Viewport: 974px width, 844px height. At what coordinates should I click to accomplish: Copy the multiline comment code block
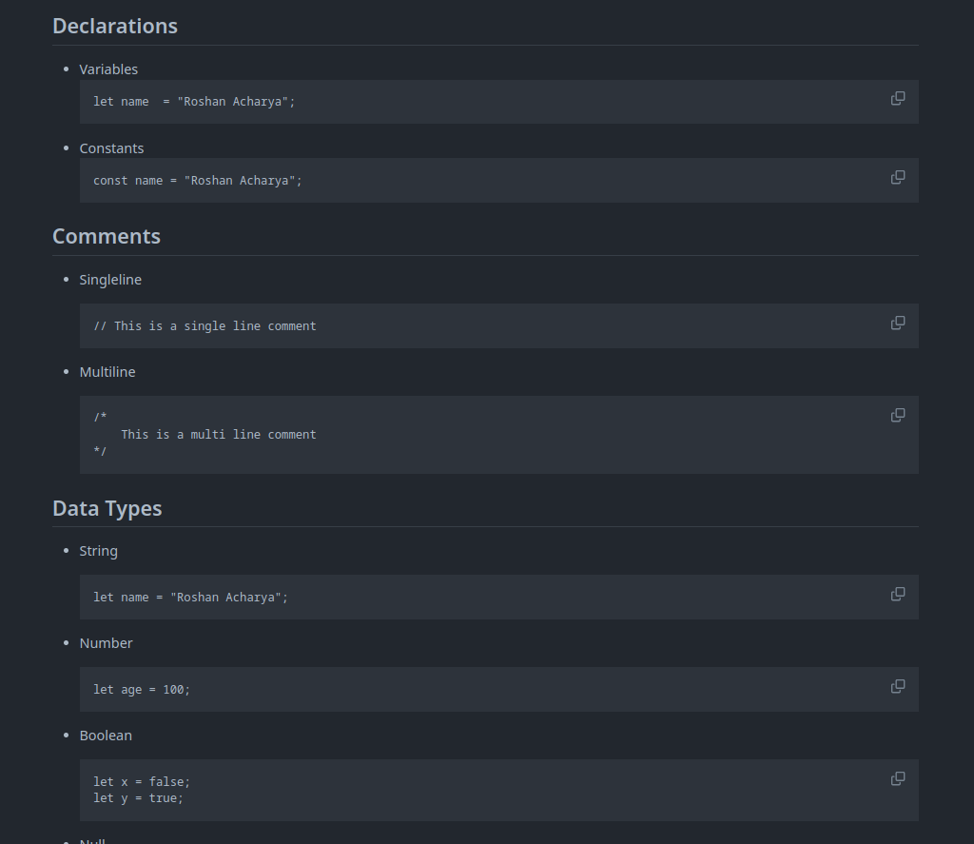pyautogui.click(x=897, y=415)
